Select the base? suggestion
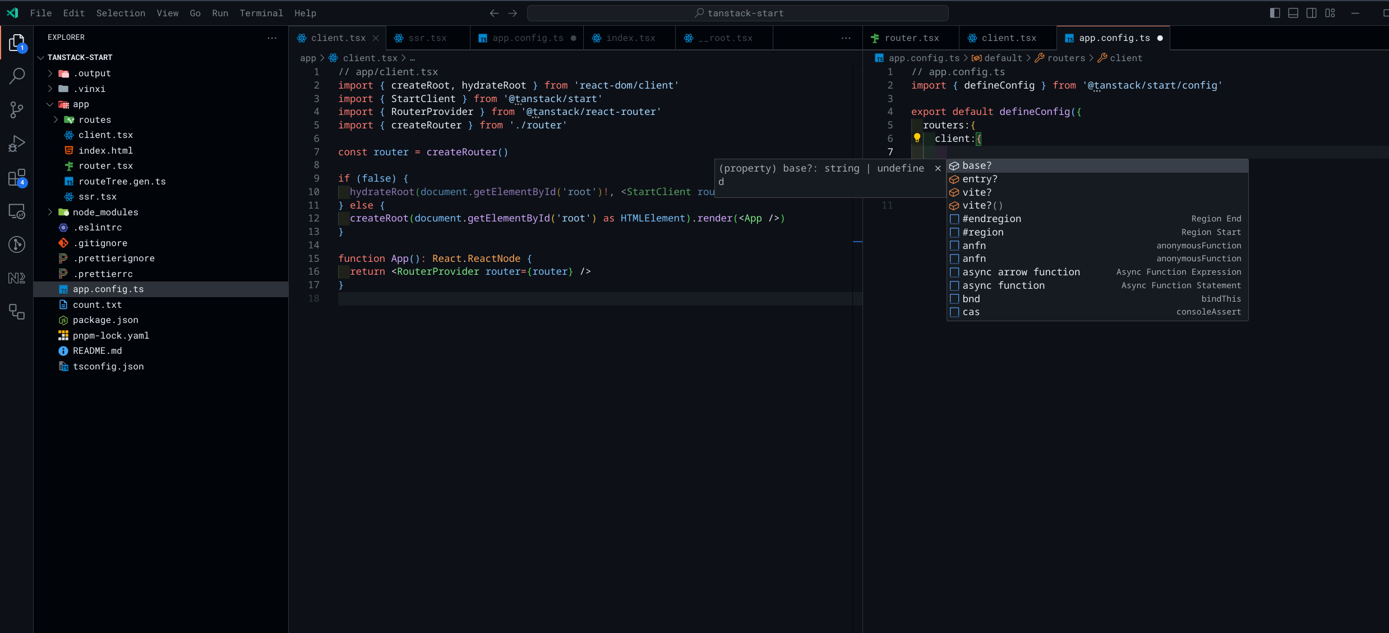This screenshot has height=633, width=1389. point(1097,166)
